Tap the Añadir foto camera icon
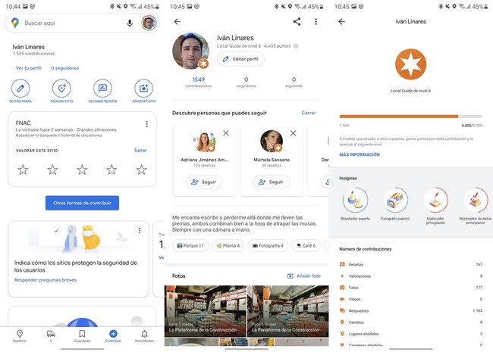Viewport: 493px width, 352px height. pyautogui.click(x=143, y=88)
